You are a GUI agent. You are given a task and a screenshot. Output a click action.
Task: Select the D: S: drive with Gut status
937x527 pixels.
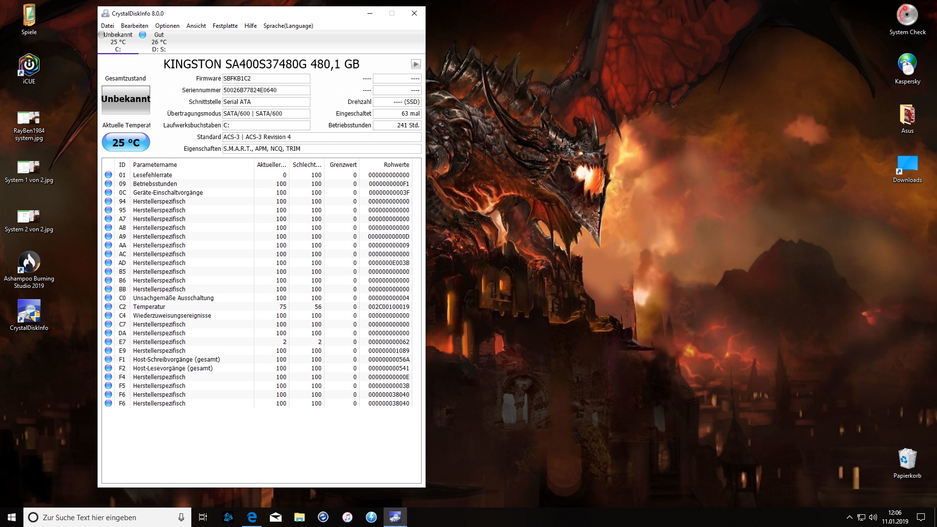(159, 42)
